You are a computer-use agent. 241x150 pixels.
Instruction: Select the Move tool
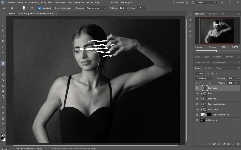pyautogui.click(x=3, y=19)
